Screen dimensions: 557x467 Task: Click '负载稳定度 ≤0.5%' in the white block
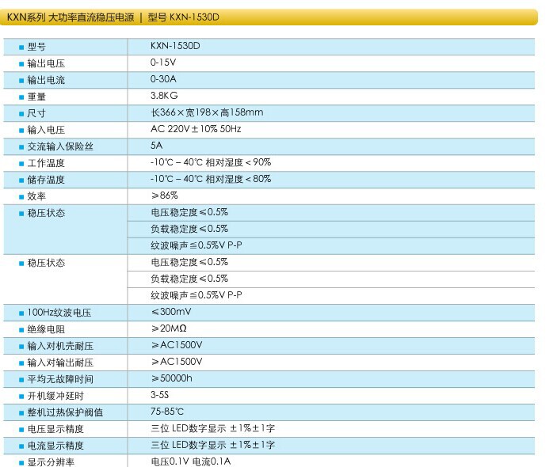coord(189,279)
